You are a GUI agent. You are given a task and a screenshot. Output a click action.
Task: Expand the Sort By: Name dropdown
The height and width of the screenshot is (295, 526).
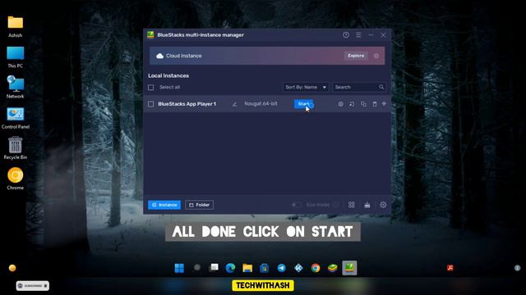pyautogui.click(x=305, y=88)
